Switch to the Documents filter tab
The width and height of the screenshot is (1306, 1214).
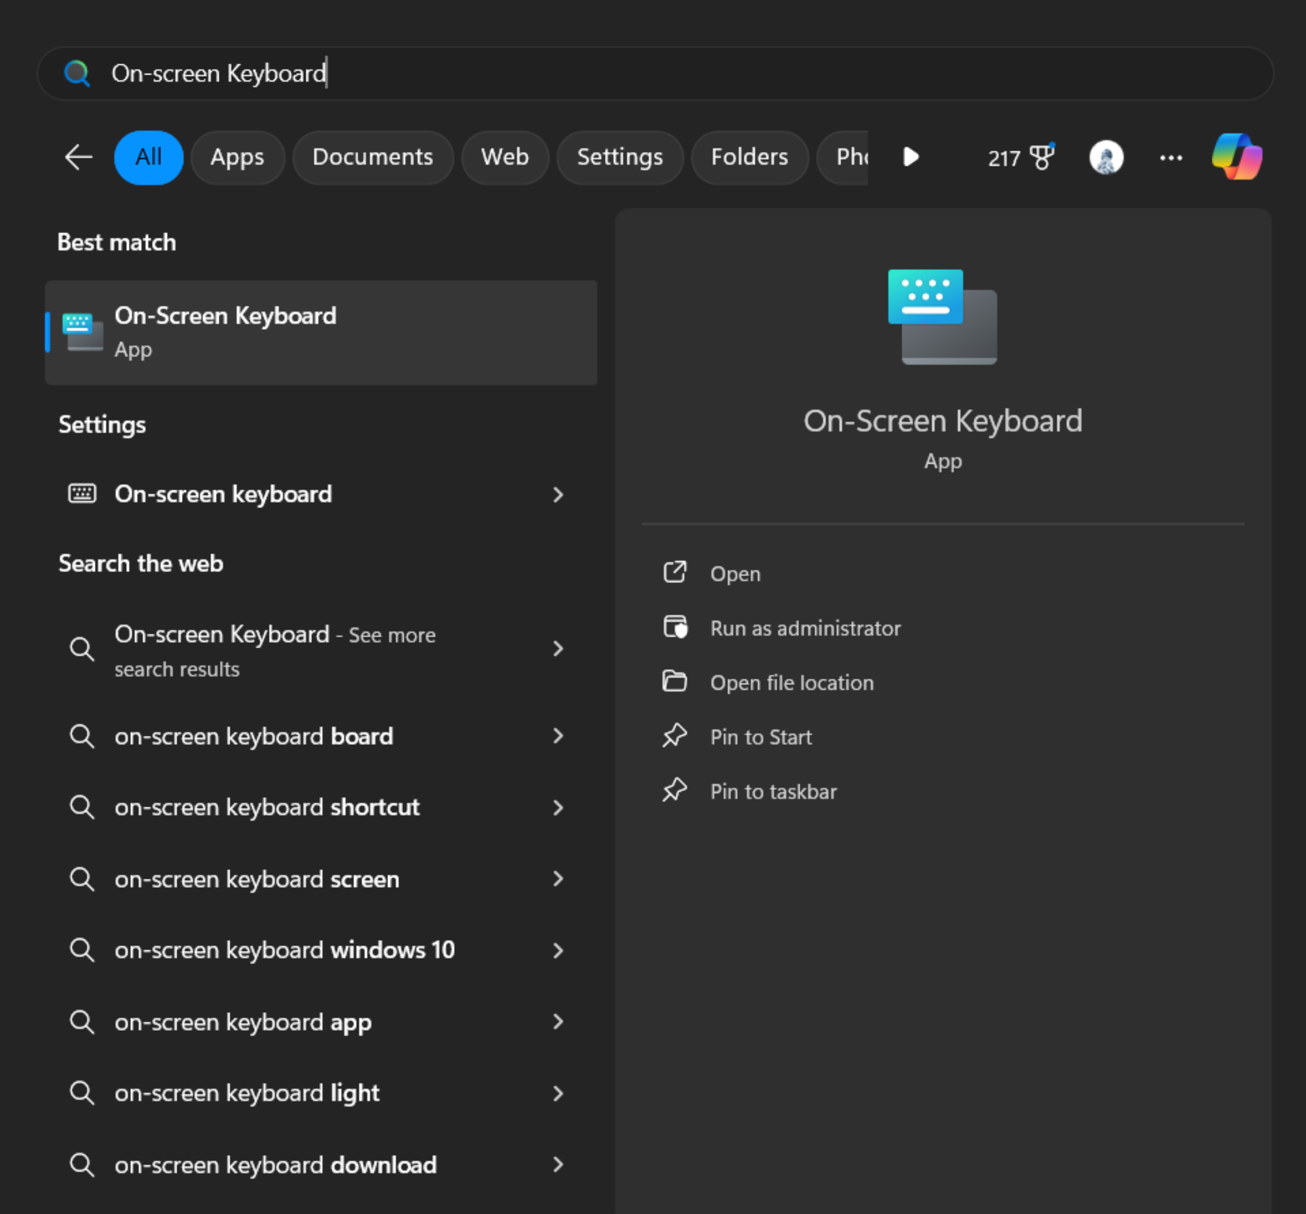tap(372, 157)
